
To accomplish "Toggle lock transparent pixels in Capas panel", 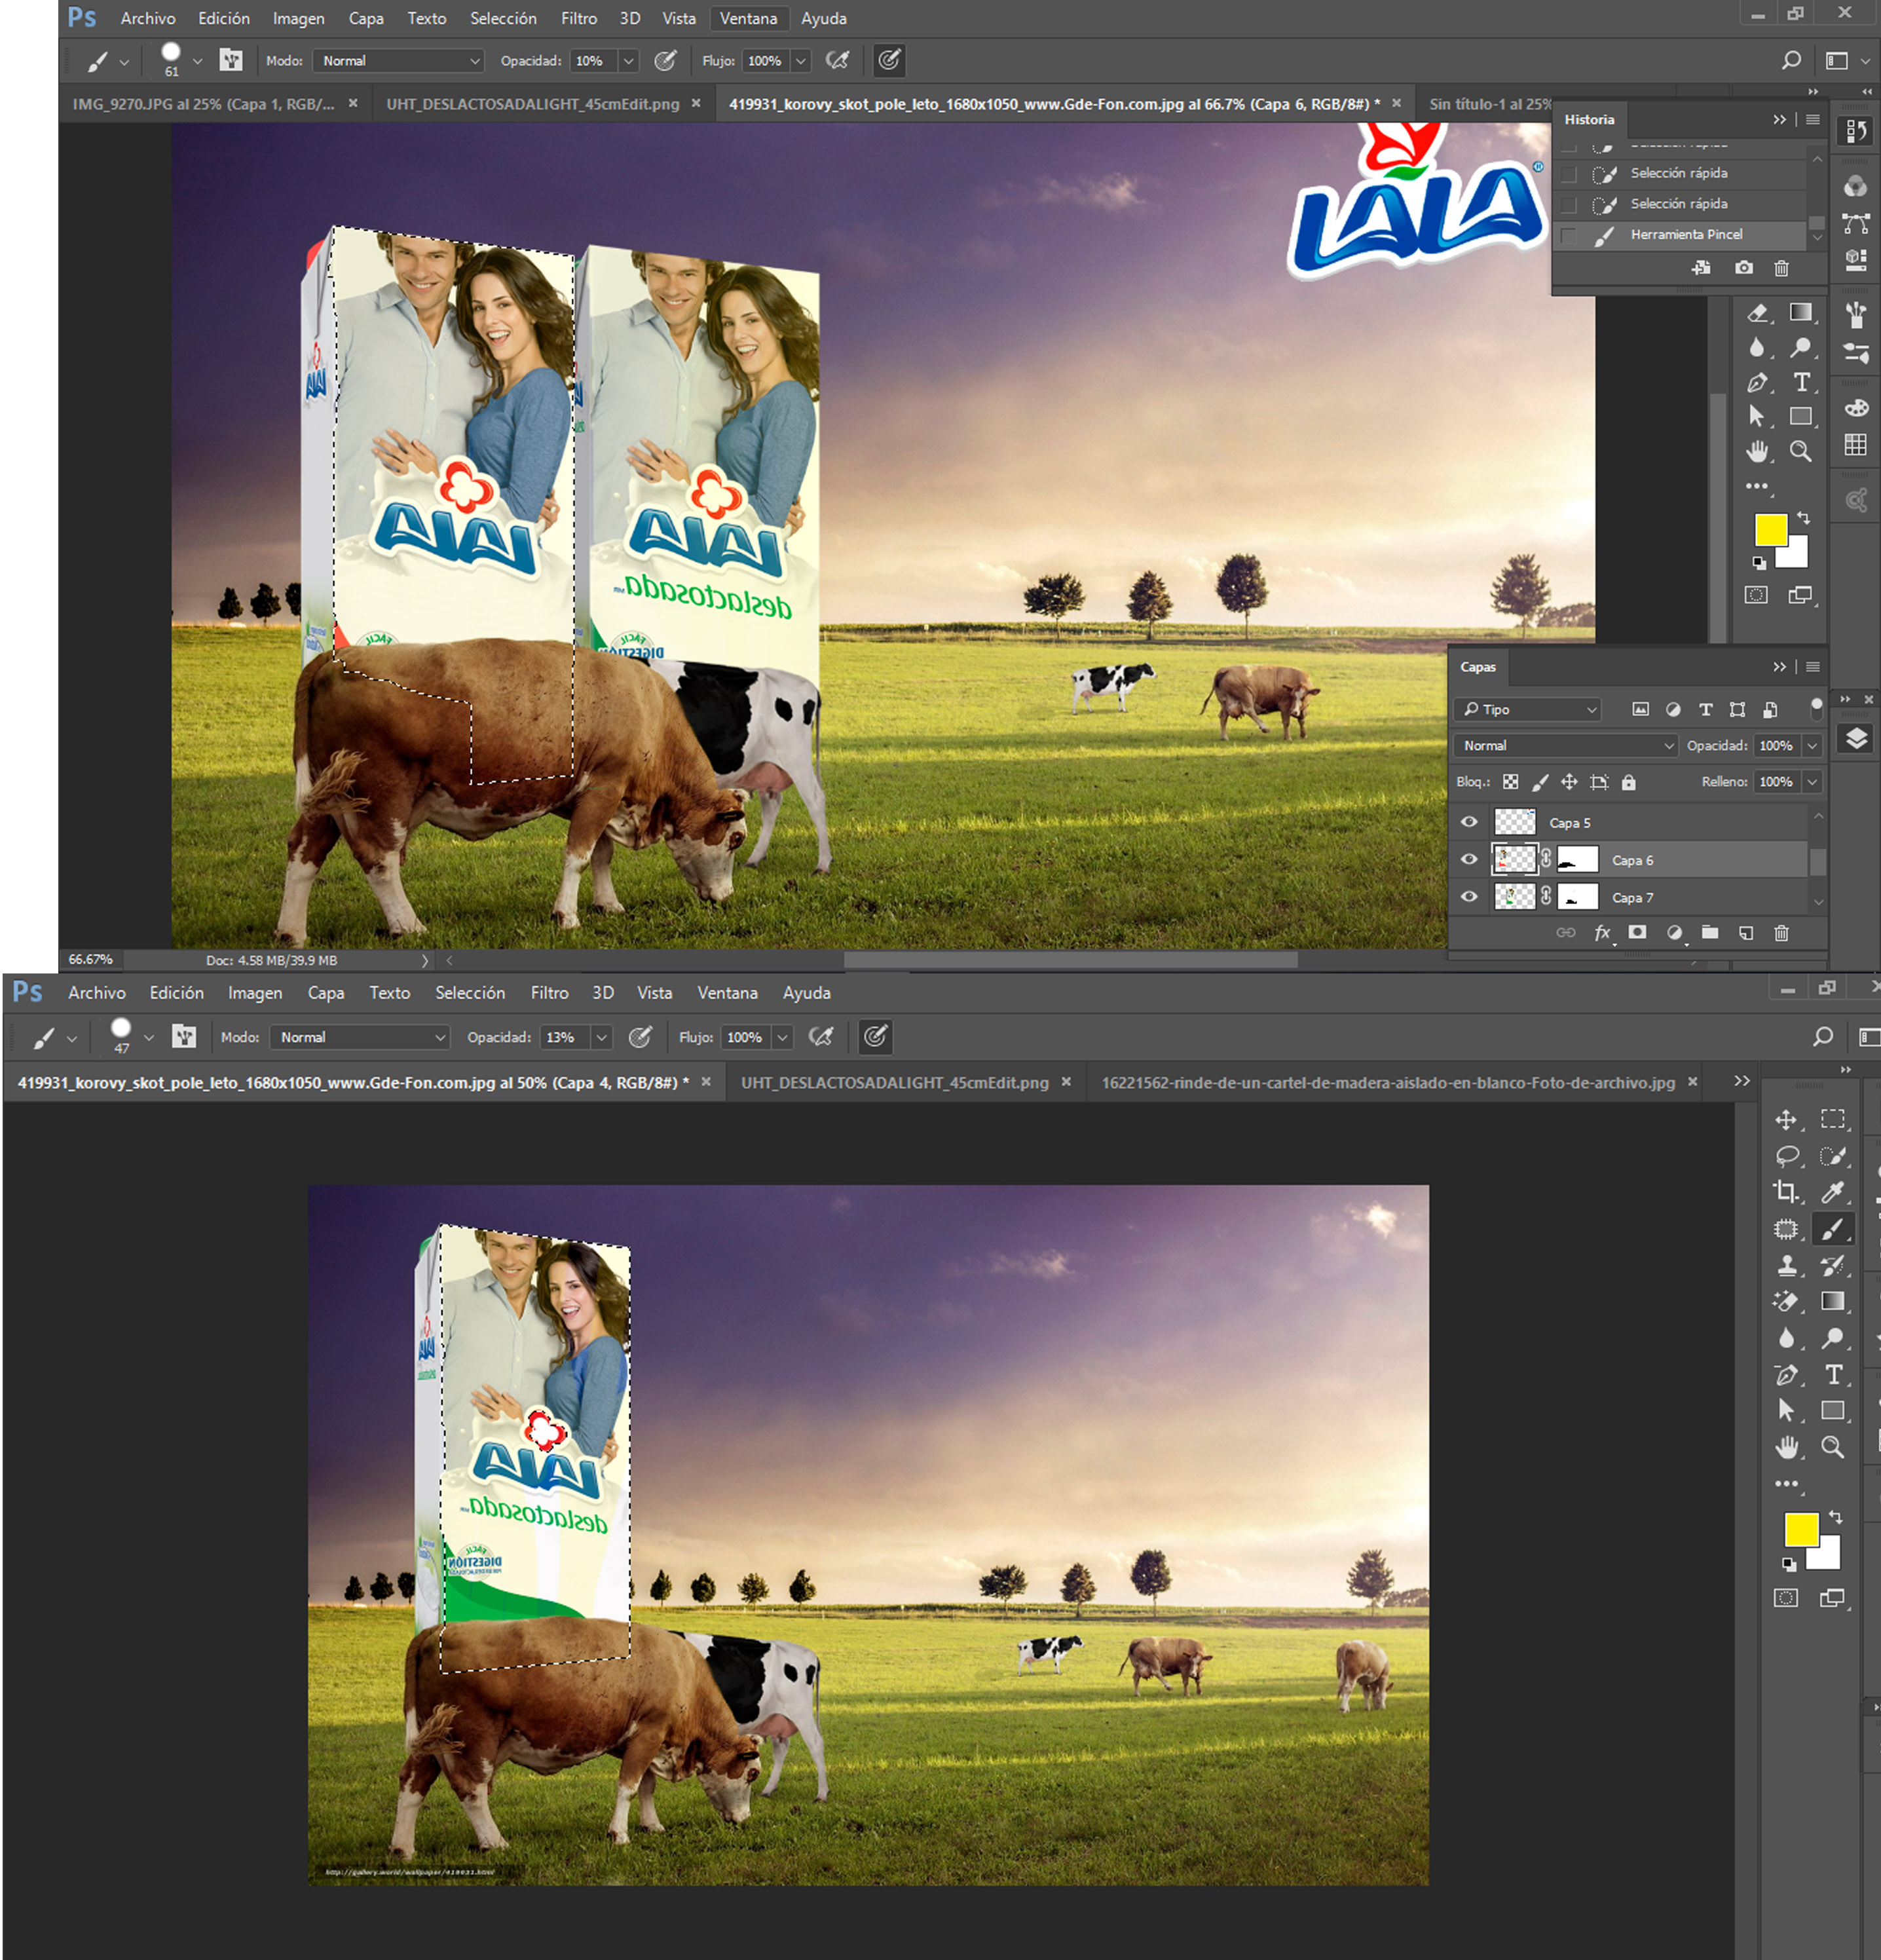I will [x=1510, y=782].
